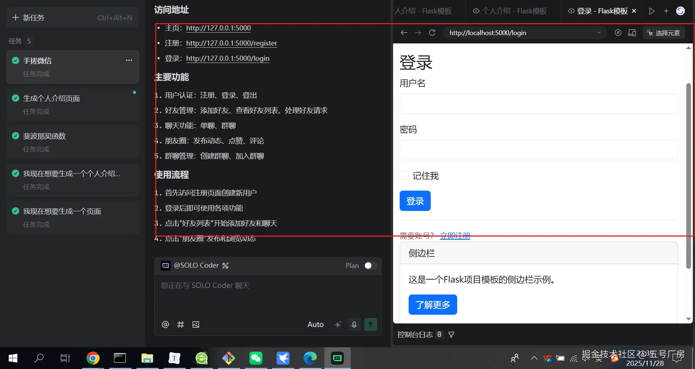Screen dimensions: 695x369
Task: Open Task View from the taskbar
Action: point(65,358)
